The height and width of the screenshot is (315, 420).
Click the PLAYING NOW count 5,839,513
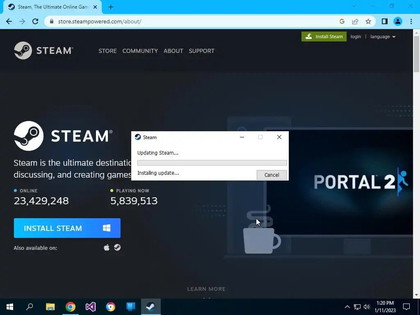tap(134, 201)
